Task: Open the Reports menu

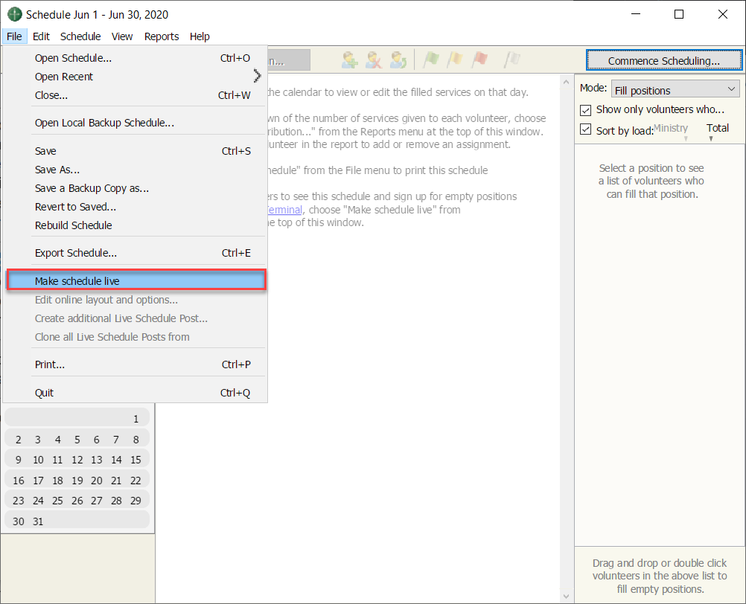Action: [162, 36]
